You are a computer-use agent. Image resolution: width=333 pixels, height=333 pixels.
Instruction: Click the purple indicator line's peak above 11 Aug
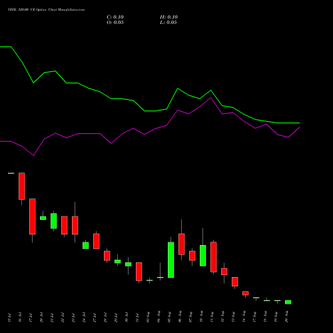click(211, 98)
